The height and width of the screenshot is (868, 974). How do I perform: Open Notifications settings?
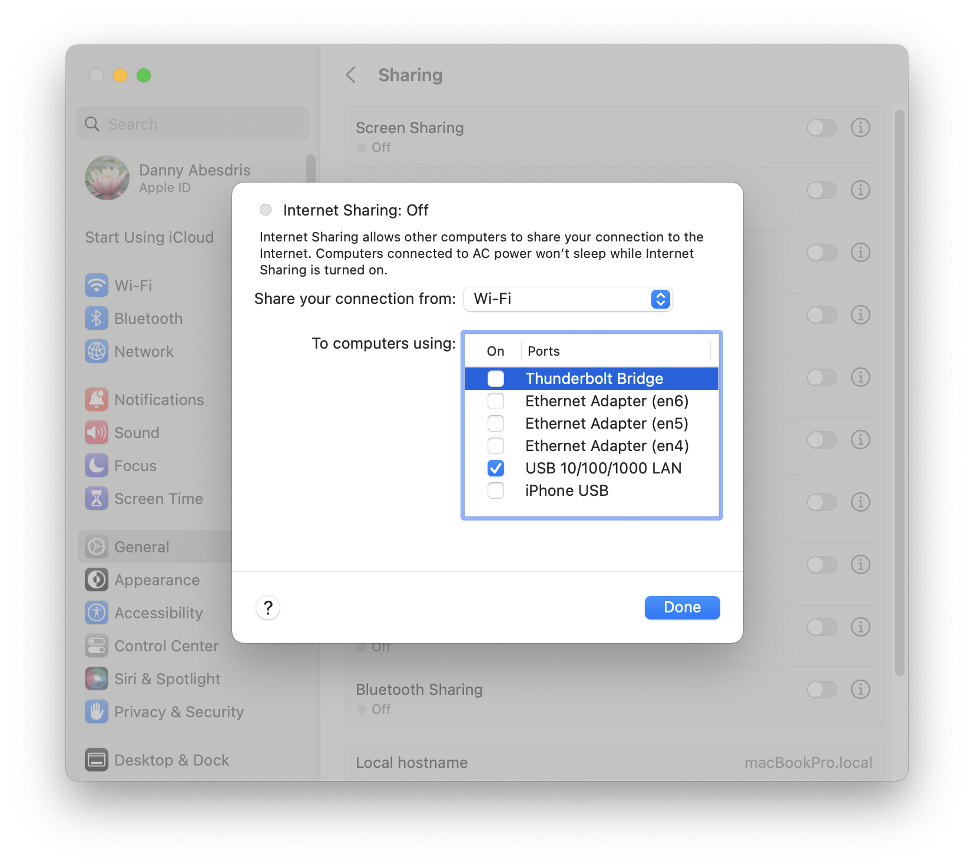tap(144, 400)
